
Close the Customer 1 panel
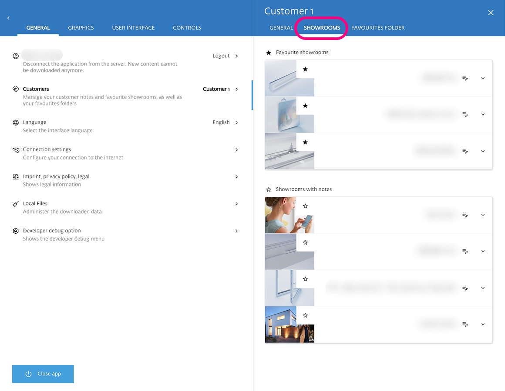(x=491, y=13)
